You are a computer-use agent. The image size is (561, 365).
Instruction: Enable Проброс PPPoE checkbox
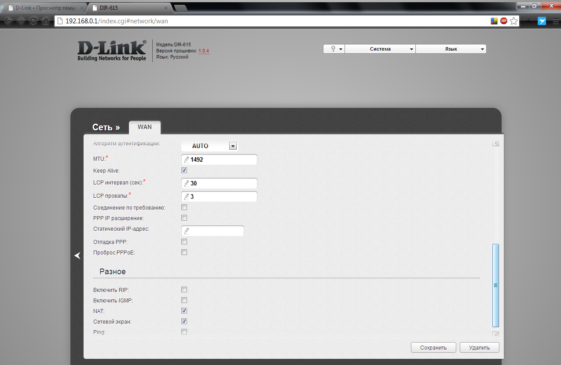pos(184,252)
